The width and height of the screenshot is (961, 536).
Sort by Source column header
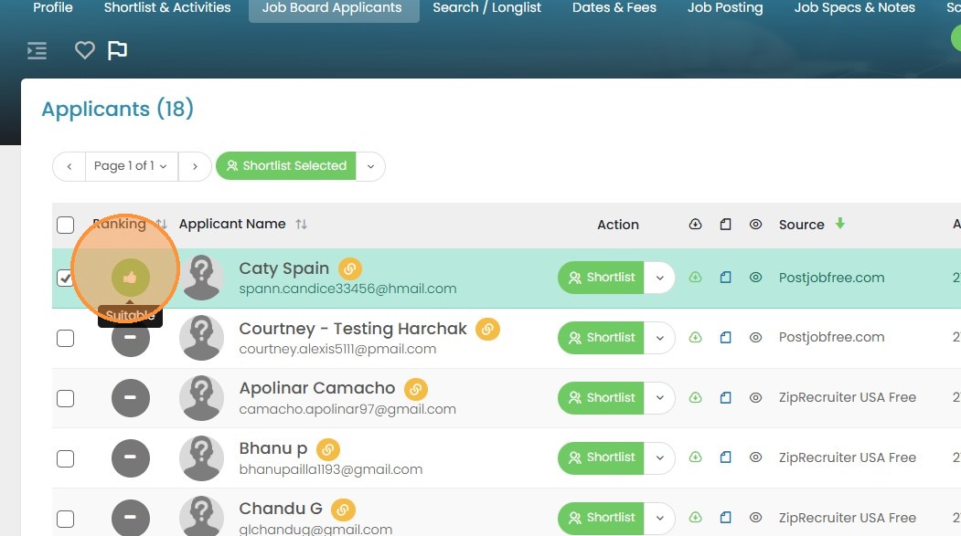(801, 225)
